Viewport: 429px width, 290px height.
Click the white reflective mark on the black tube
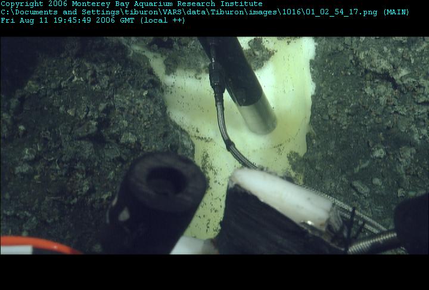click(x=124, y=214)
